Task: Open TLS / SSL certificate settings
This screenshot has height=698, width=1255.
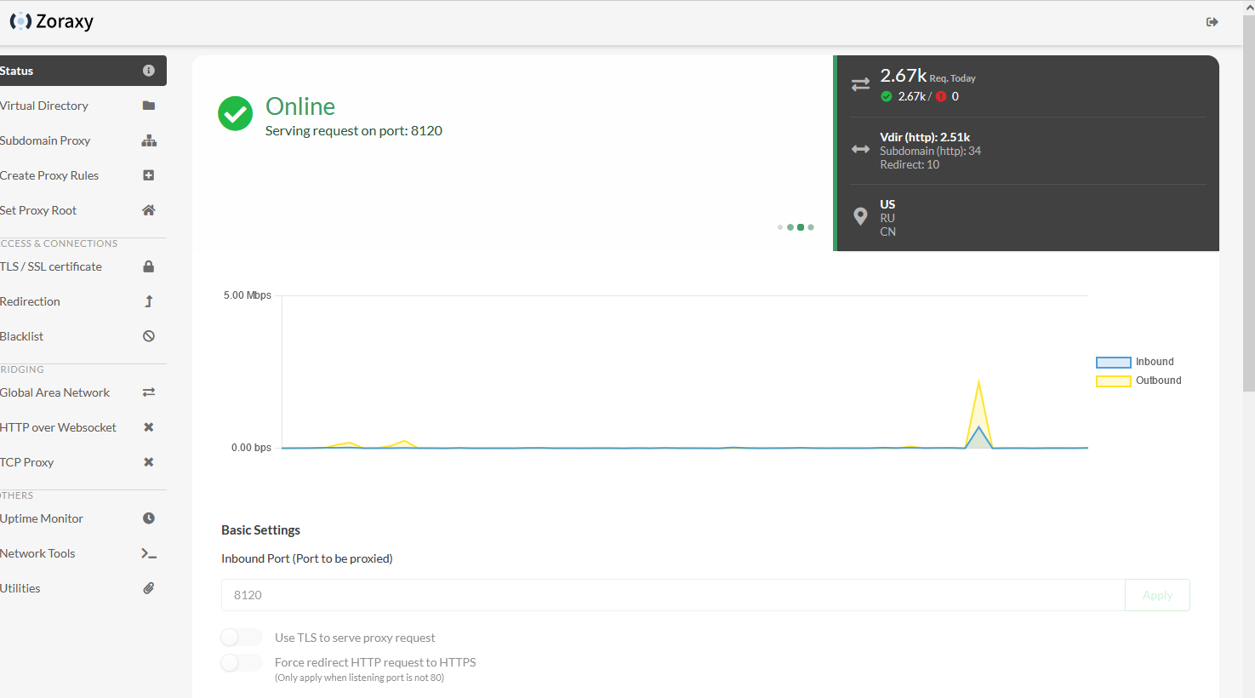Action: [x=83, y=266]
